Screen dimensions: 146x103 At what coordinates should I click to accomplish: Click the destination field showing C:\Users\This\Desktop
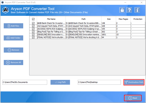tap(99, 82)
